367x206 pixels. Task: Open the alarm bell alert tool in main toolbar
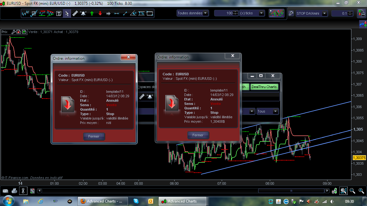click(x=83, y=13)
